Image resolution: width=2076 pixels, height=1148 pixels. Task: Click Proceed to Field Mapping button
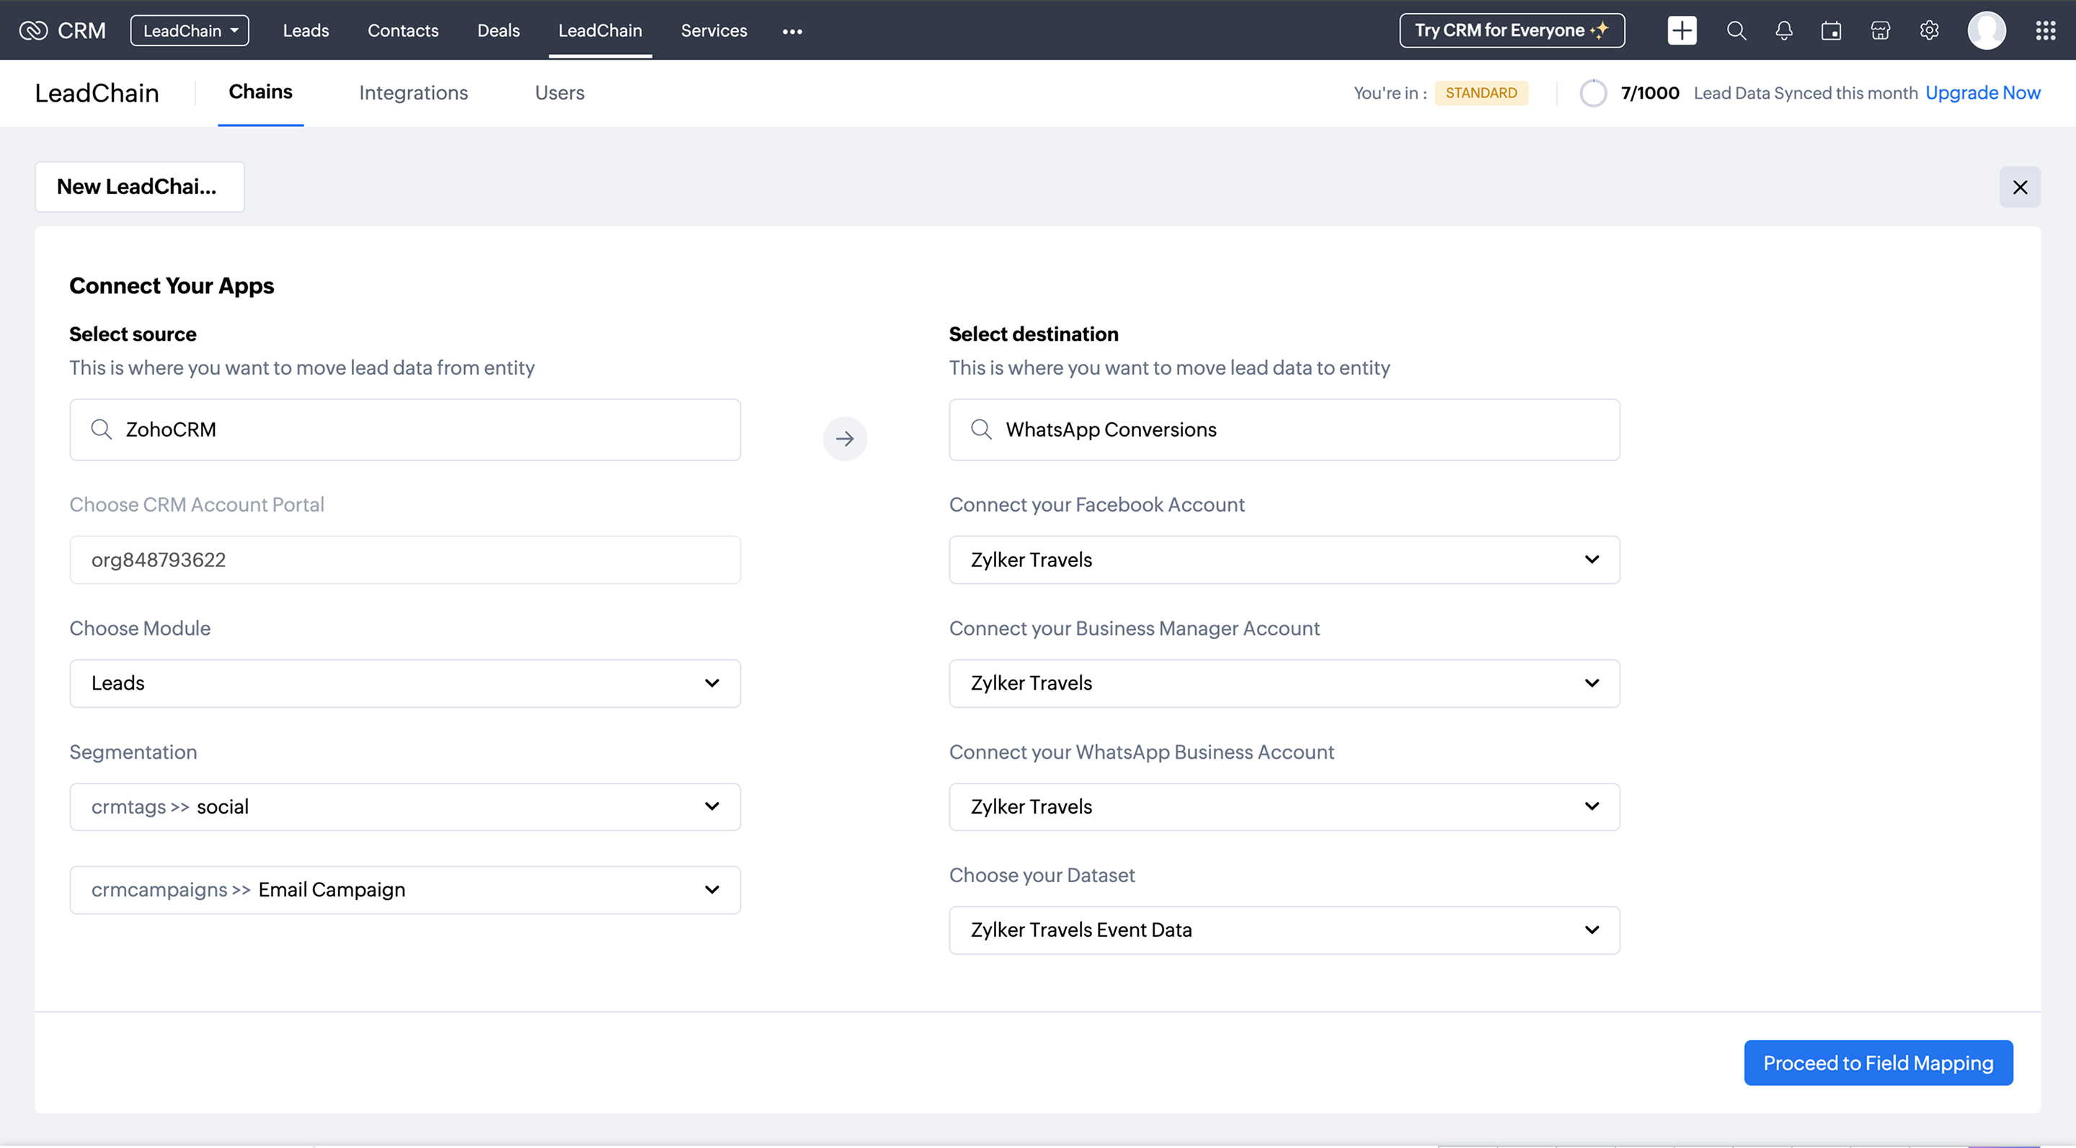point(1878,1063)
